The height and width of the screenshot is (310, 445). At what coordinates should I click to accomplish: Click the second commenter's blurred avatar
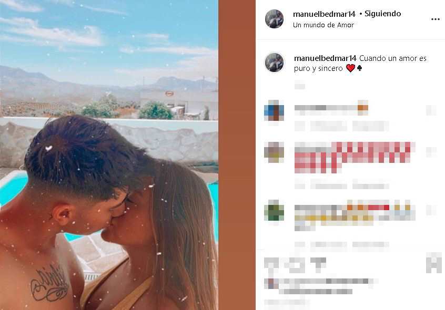coord(274,152)
